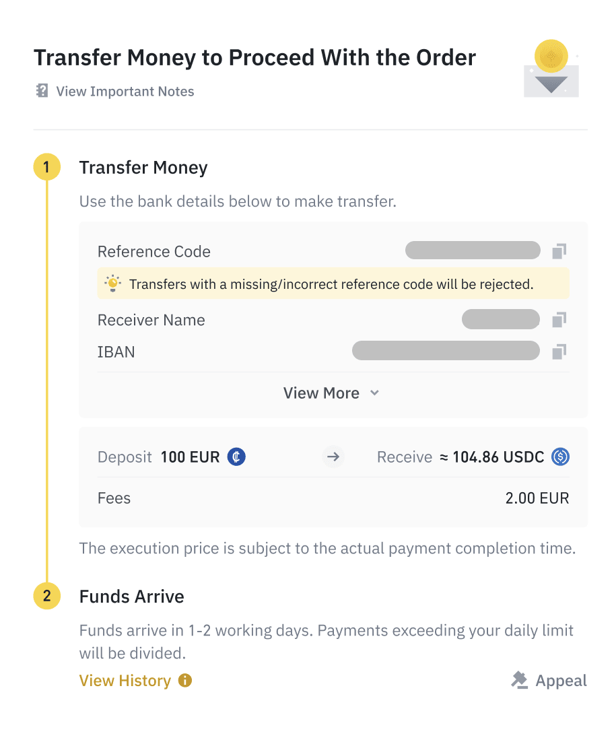
Task: Copy the Reference Code value
Action: (x=559, y=252)
